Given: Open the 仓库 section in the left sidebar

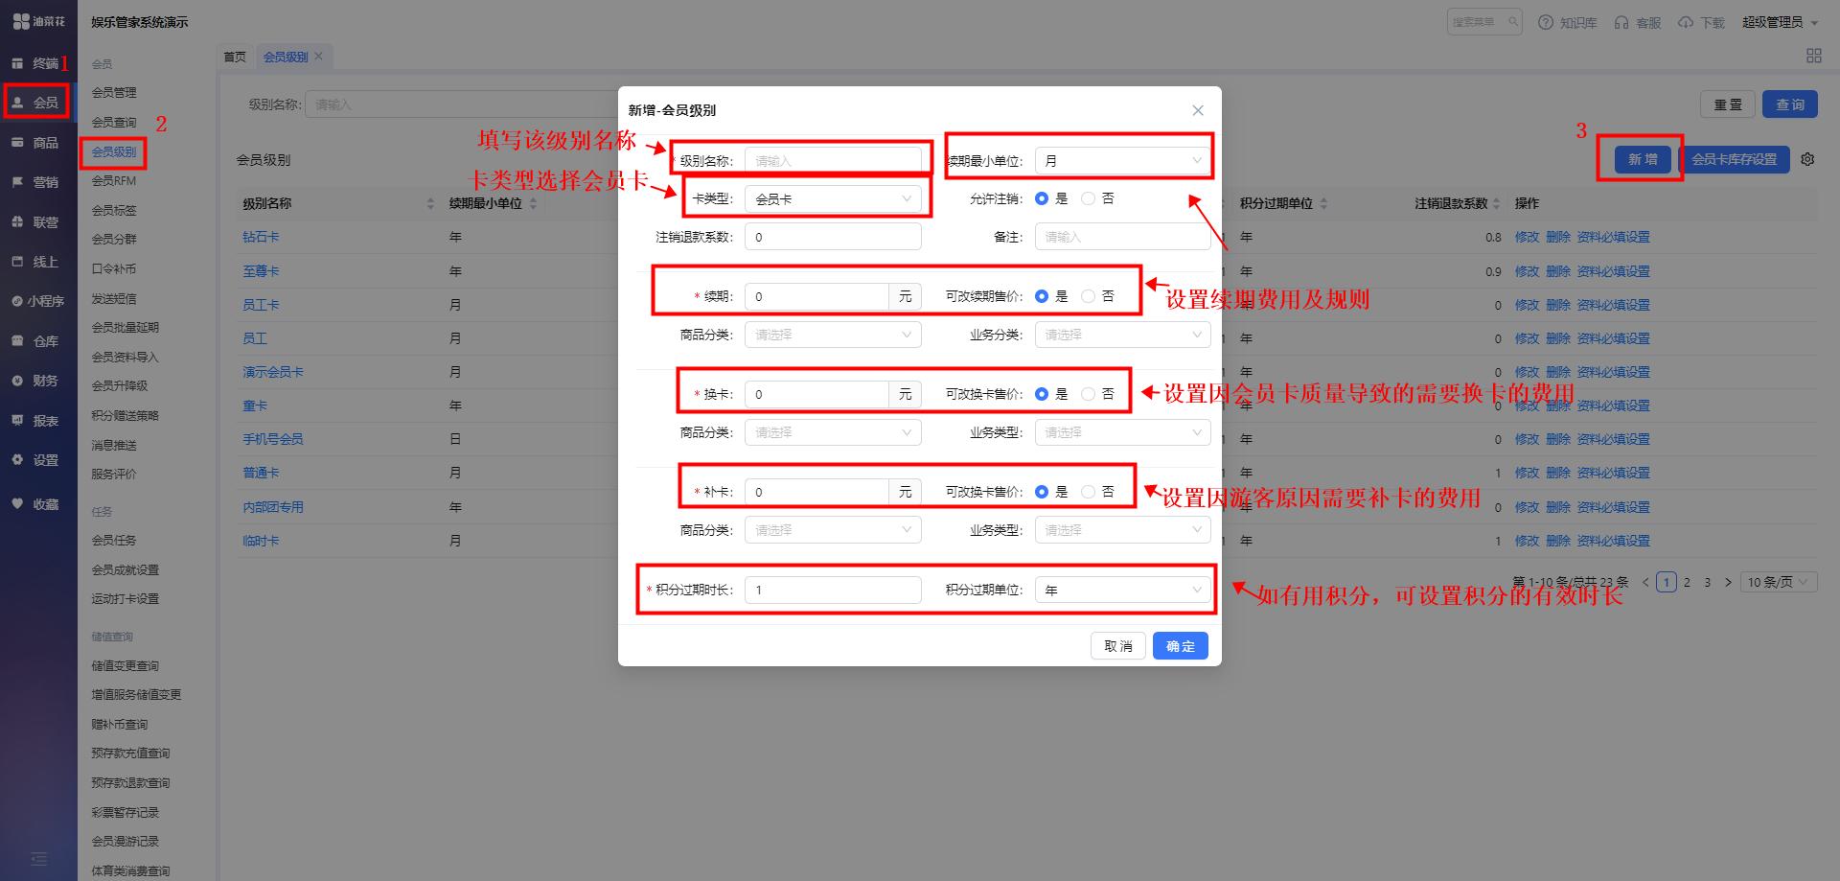Looking at the screenshot, I should point(36,341).
